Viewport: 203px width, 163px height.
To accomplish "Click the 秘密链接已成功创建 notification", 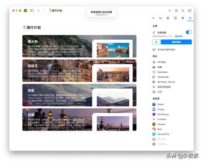I will click(101, 13).
